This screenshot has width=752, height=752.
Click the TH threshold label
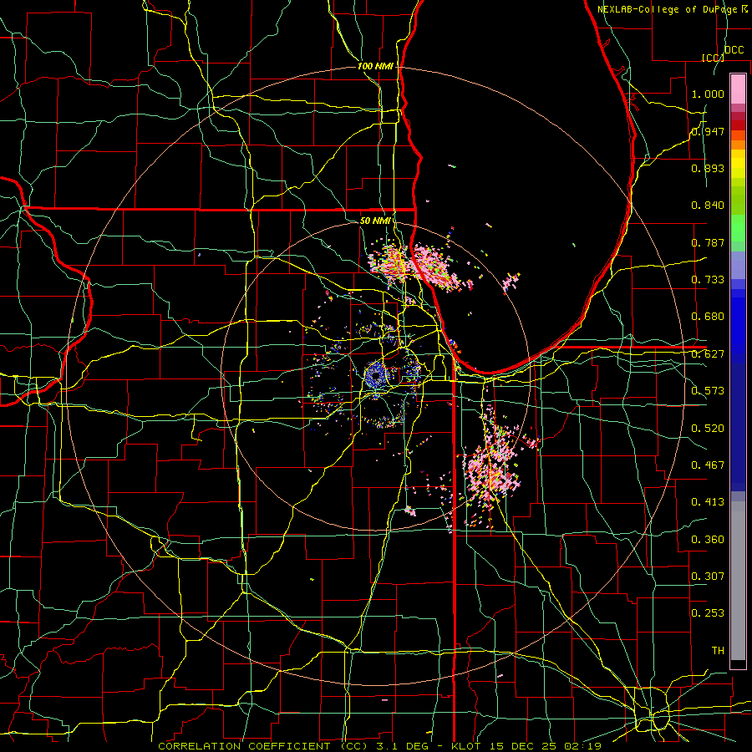tap(718, 651)
